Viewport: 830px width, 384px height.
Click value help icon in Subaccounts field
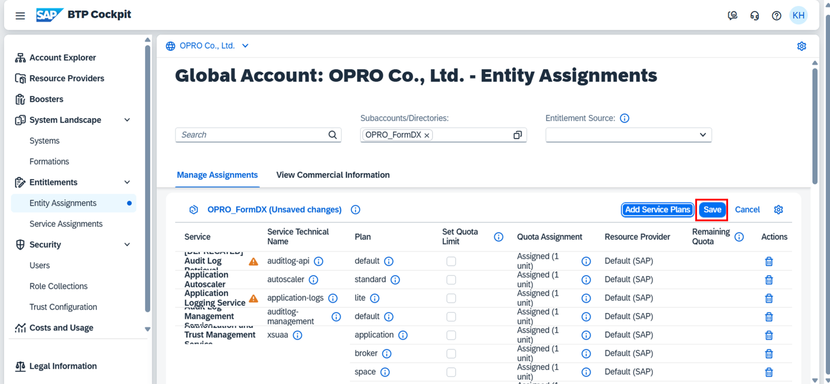(517, 135)
